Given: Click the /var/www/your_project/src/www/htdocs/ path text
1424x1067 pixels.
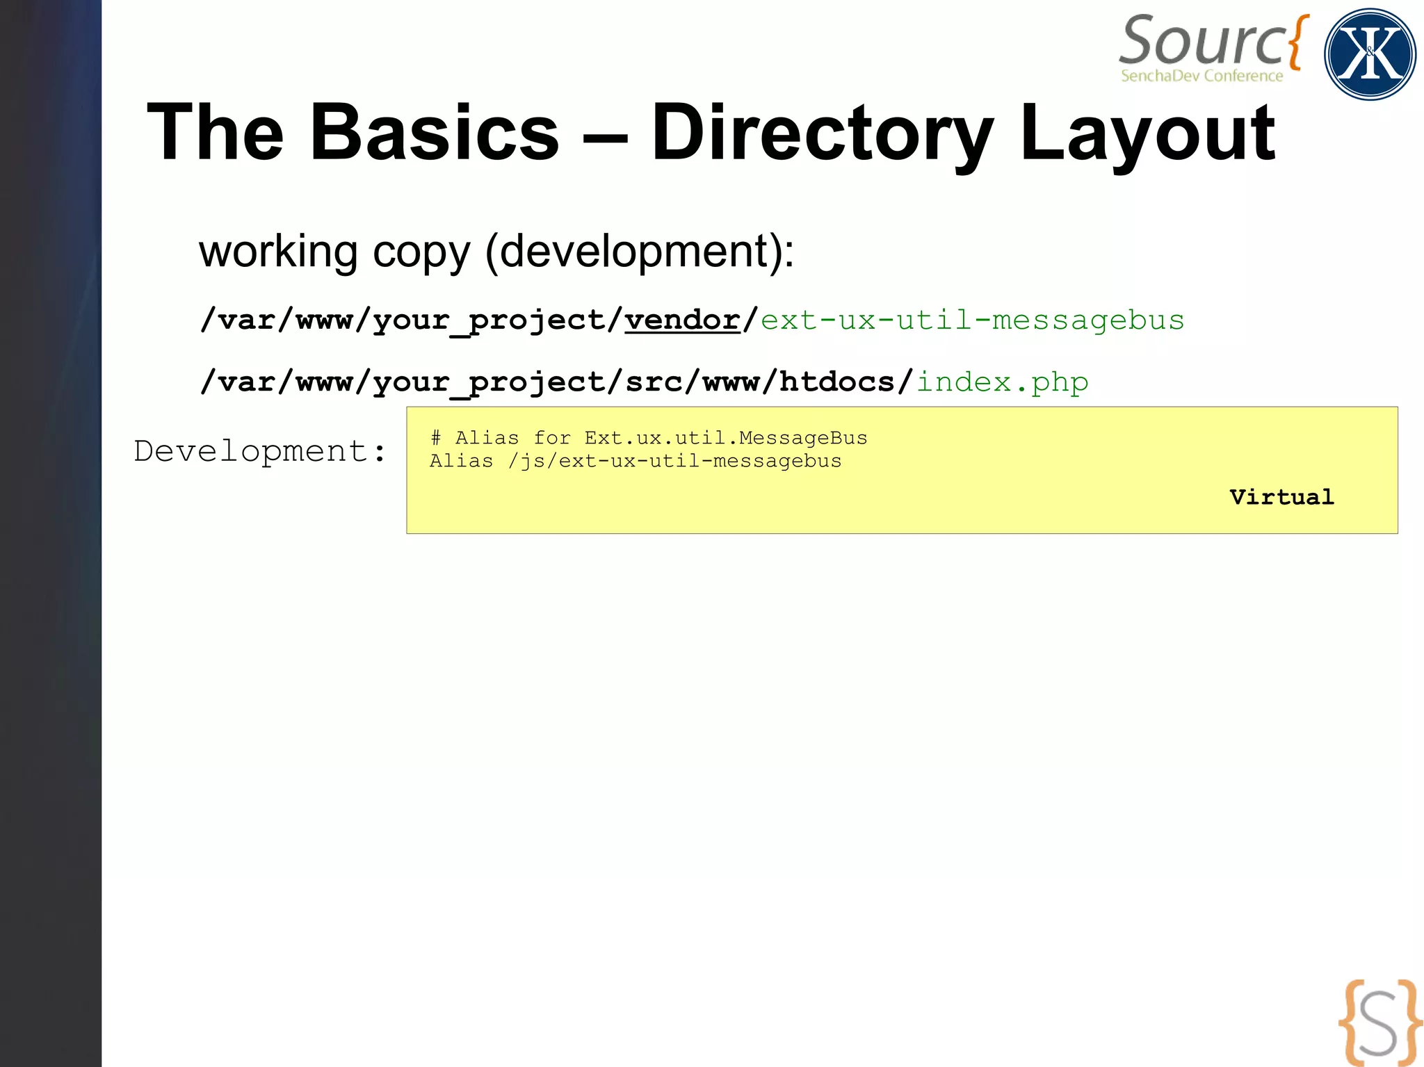Looking at the screenshot, I should click(x=556, y=382).
